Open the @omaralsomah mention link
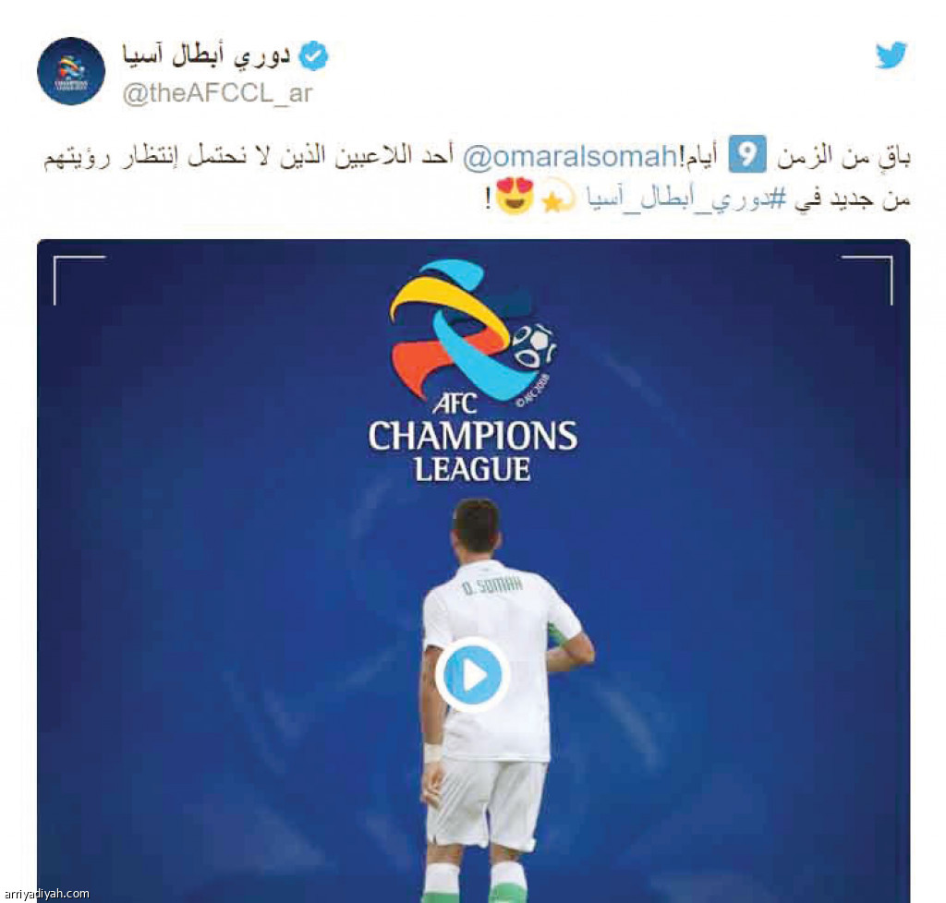The width and height of the screenshot is (946, 903). [x=569, y=157]
